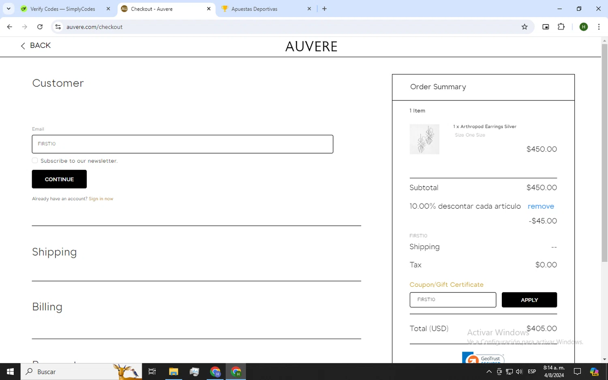
Task: Click the ESP language indicator
Action: click(532, 371)
